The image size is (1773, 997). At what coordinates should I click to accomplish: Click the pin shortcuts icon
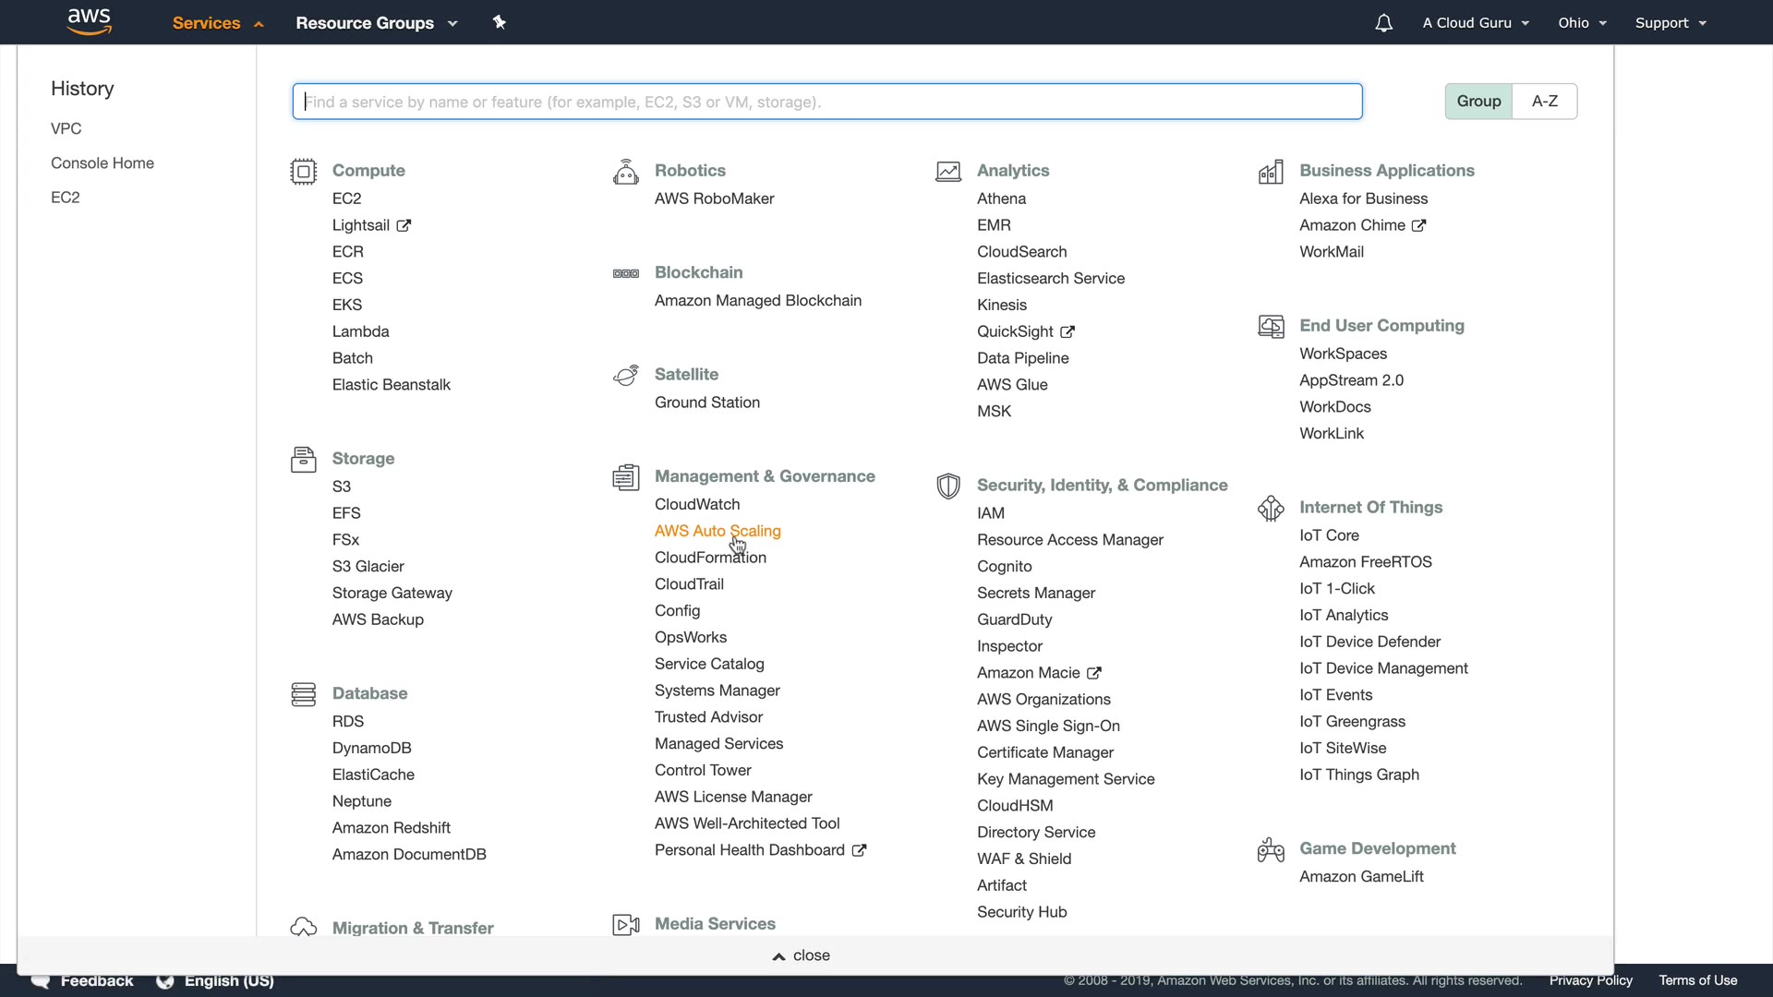pos(500,22)
